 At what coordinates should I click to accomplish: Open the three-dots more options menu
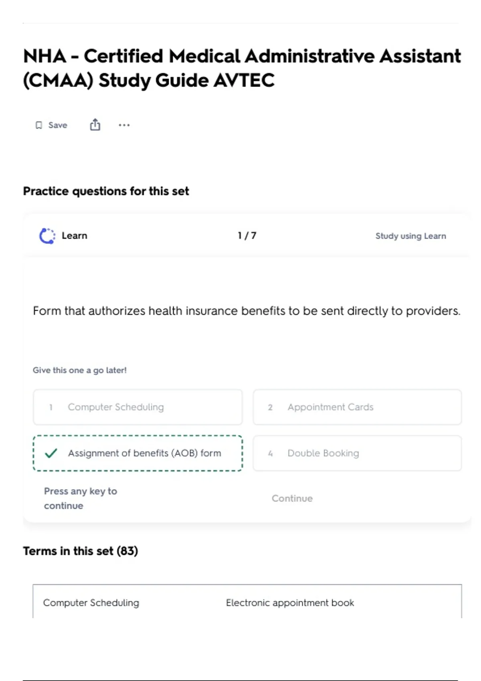coord(124,125)
